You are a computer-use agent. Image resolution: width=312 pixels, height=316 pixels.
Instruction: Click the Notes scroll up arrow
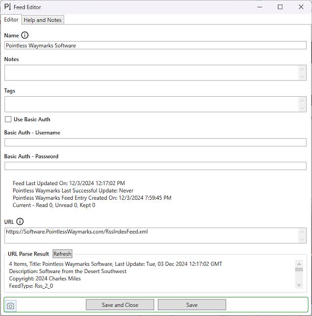tap(302, 69)
